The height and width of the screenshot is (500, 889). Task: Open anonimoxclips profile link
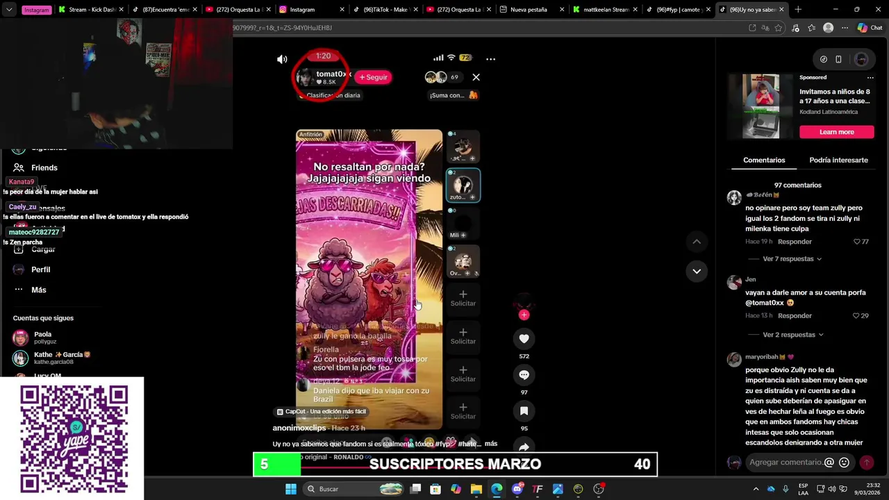(299, 428)
